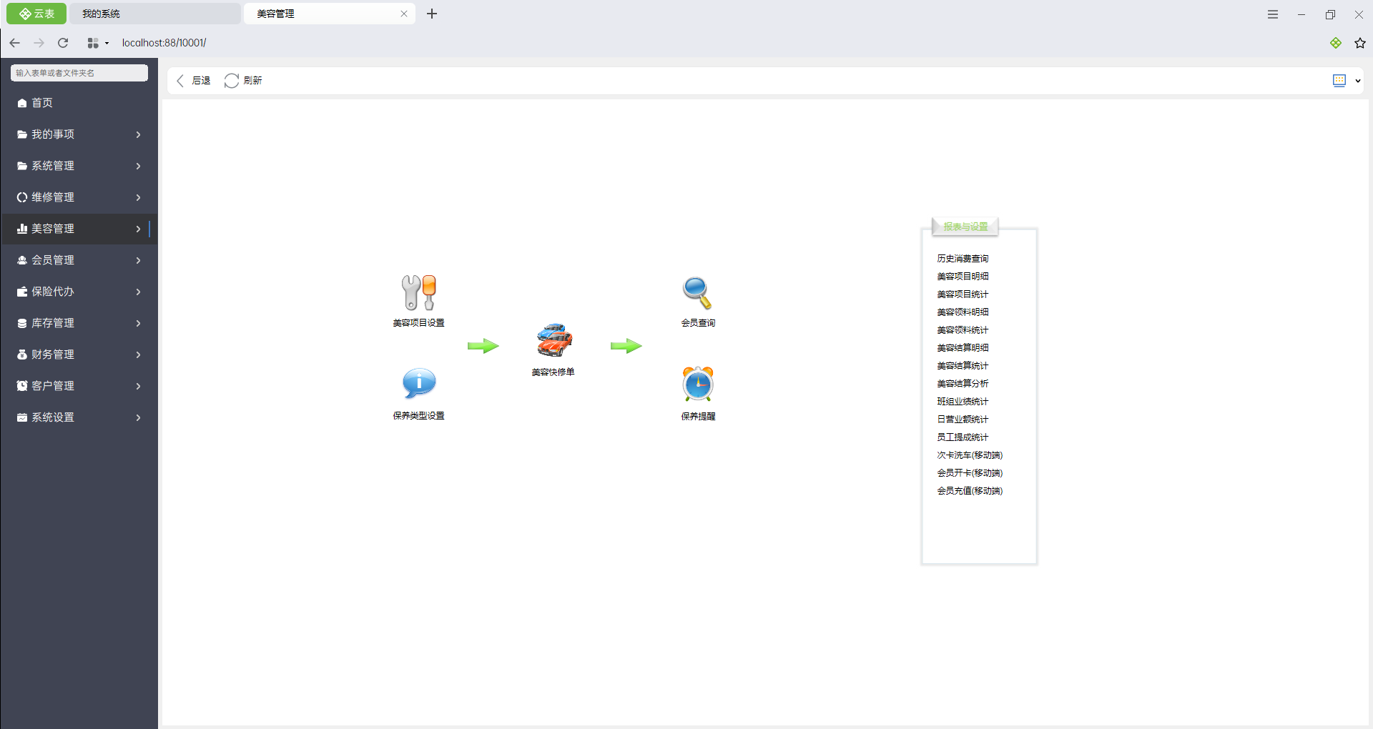Click the 后退 back button

pyautogui.click(x=194, y=81)
